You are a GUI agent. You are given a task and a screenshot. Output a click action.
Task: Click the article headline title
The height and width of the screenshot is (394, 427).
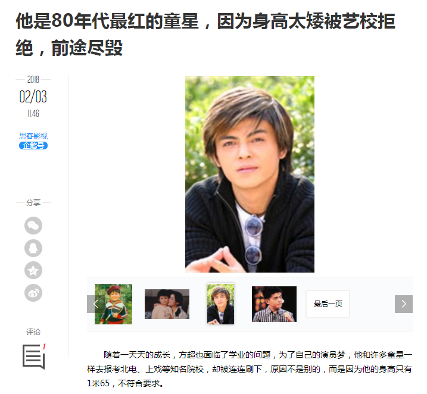[x=205, y=34]
